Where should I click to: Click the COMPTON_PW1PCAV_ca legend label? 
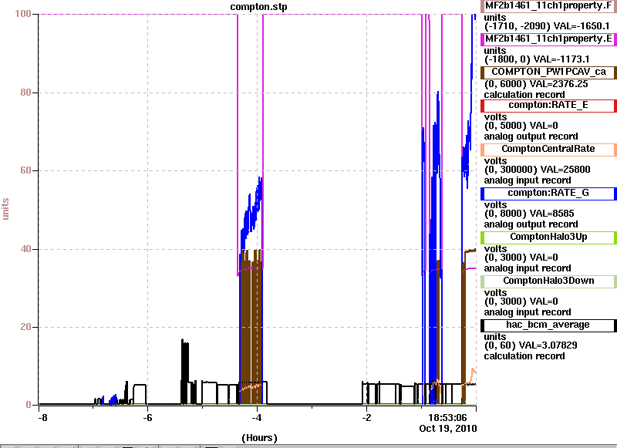click(x=548, y=72)
